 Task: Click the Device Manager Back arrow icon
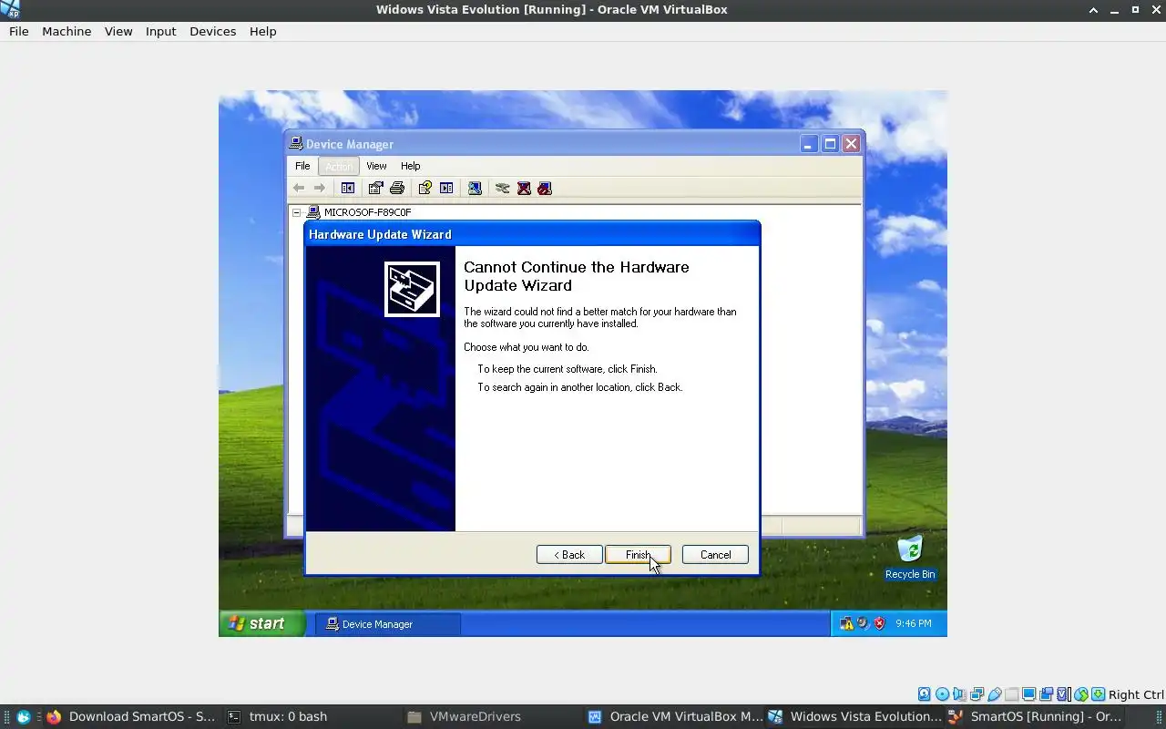coord(299,188)
